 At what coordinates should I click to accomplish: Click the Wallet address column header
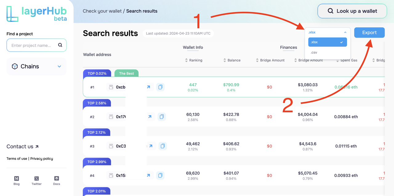pos(97,55)
